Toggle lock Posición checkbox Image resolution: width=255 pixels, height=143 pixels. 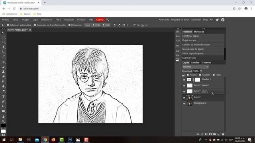pos(200,75)
